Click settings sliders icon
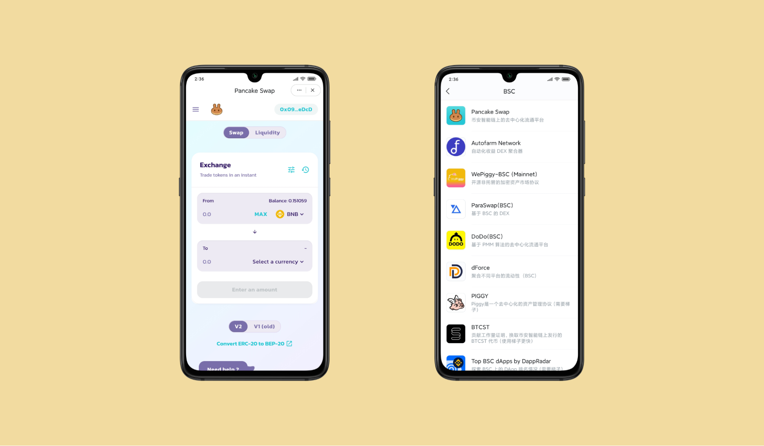764x446 pixels. coord(292,169)
